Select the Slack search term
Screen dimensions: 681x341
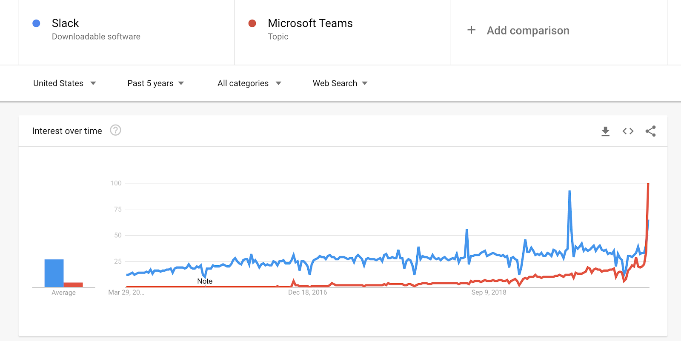(66, 23)
